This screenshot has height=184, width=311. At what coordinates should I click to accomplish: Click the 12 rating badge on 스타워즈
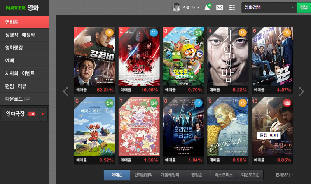pyautogui.click(x=154, y=33)
